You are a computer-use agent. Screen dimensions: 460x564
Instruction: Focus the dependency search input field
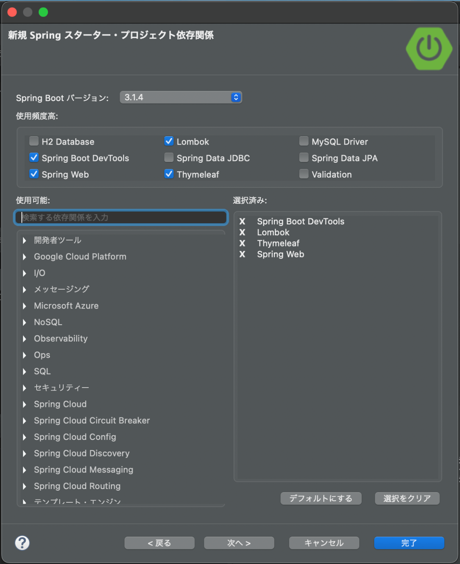point(121,218)
